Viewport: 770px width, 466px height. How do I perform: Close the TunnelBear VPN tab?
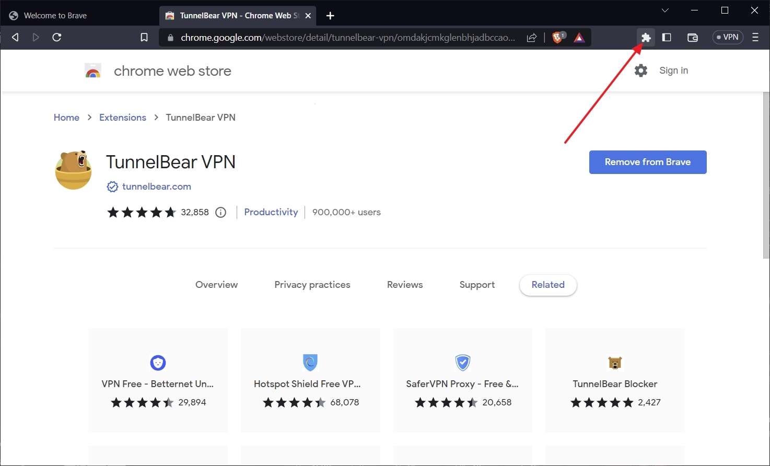point(308,16)
